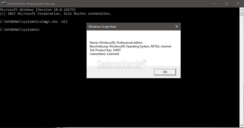
Task: Close the Eingabeaufforderung window
Action: click(x=238, y=3)
